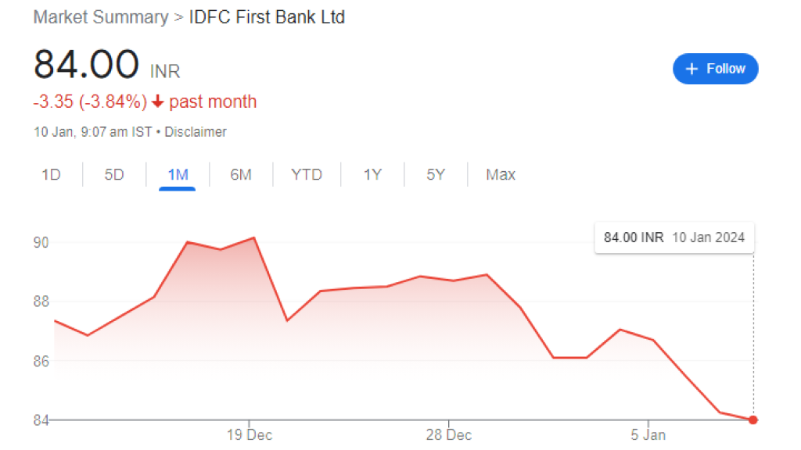Image resolution: width=801 pixels, height=450 pixels.
Task: Click the Follow button
Action: click(715, 69)
